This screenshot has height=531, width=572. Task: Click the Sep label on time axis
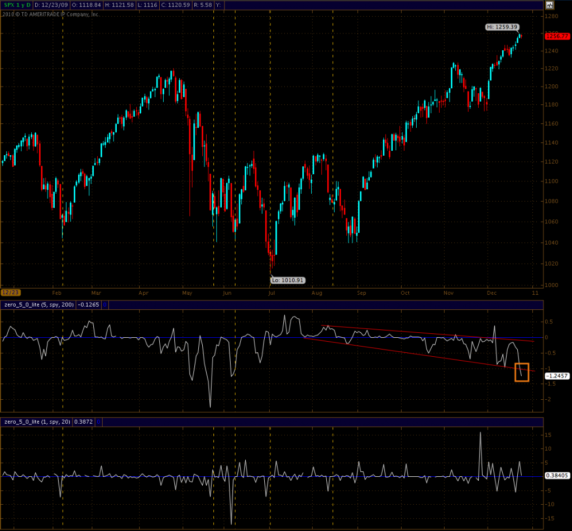click(361, 293)
